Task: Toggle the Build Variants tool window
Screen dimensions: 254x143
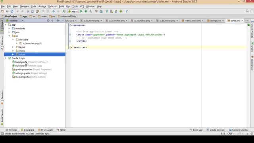Action: tap(2, 117)
